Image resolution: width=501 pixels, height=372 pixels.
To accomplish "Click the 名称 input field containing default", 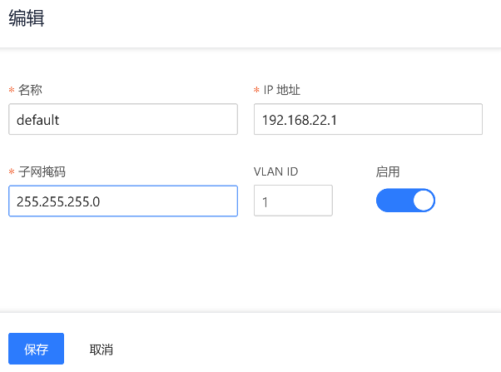I will [x=122, y=119].
